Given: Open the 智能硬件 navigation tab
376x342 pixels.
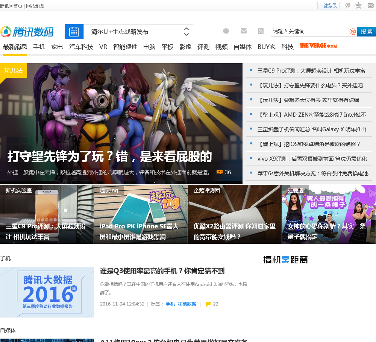Looking at the screenshot, I should [x=125, y=47].
